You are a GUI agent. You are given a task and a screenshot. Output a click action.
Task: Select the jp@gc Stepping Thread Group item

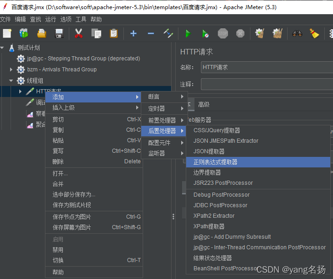point(83,59)
